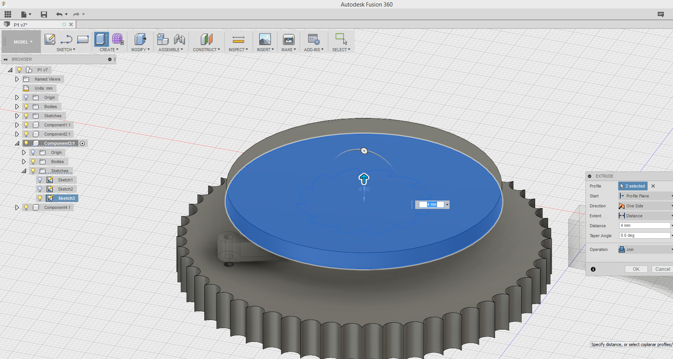This screenshot has height=359, width=673.
Task: Open the Extent Distance dropdown
Action: [645, 216]
